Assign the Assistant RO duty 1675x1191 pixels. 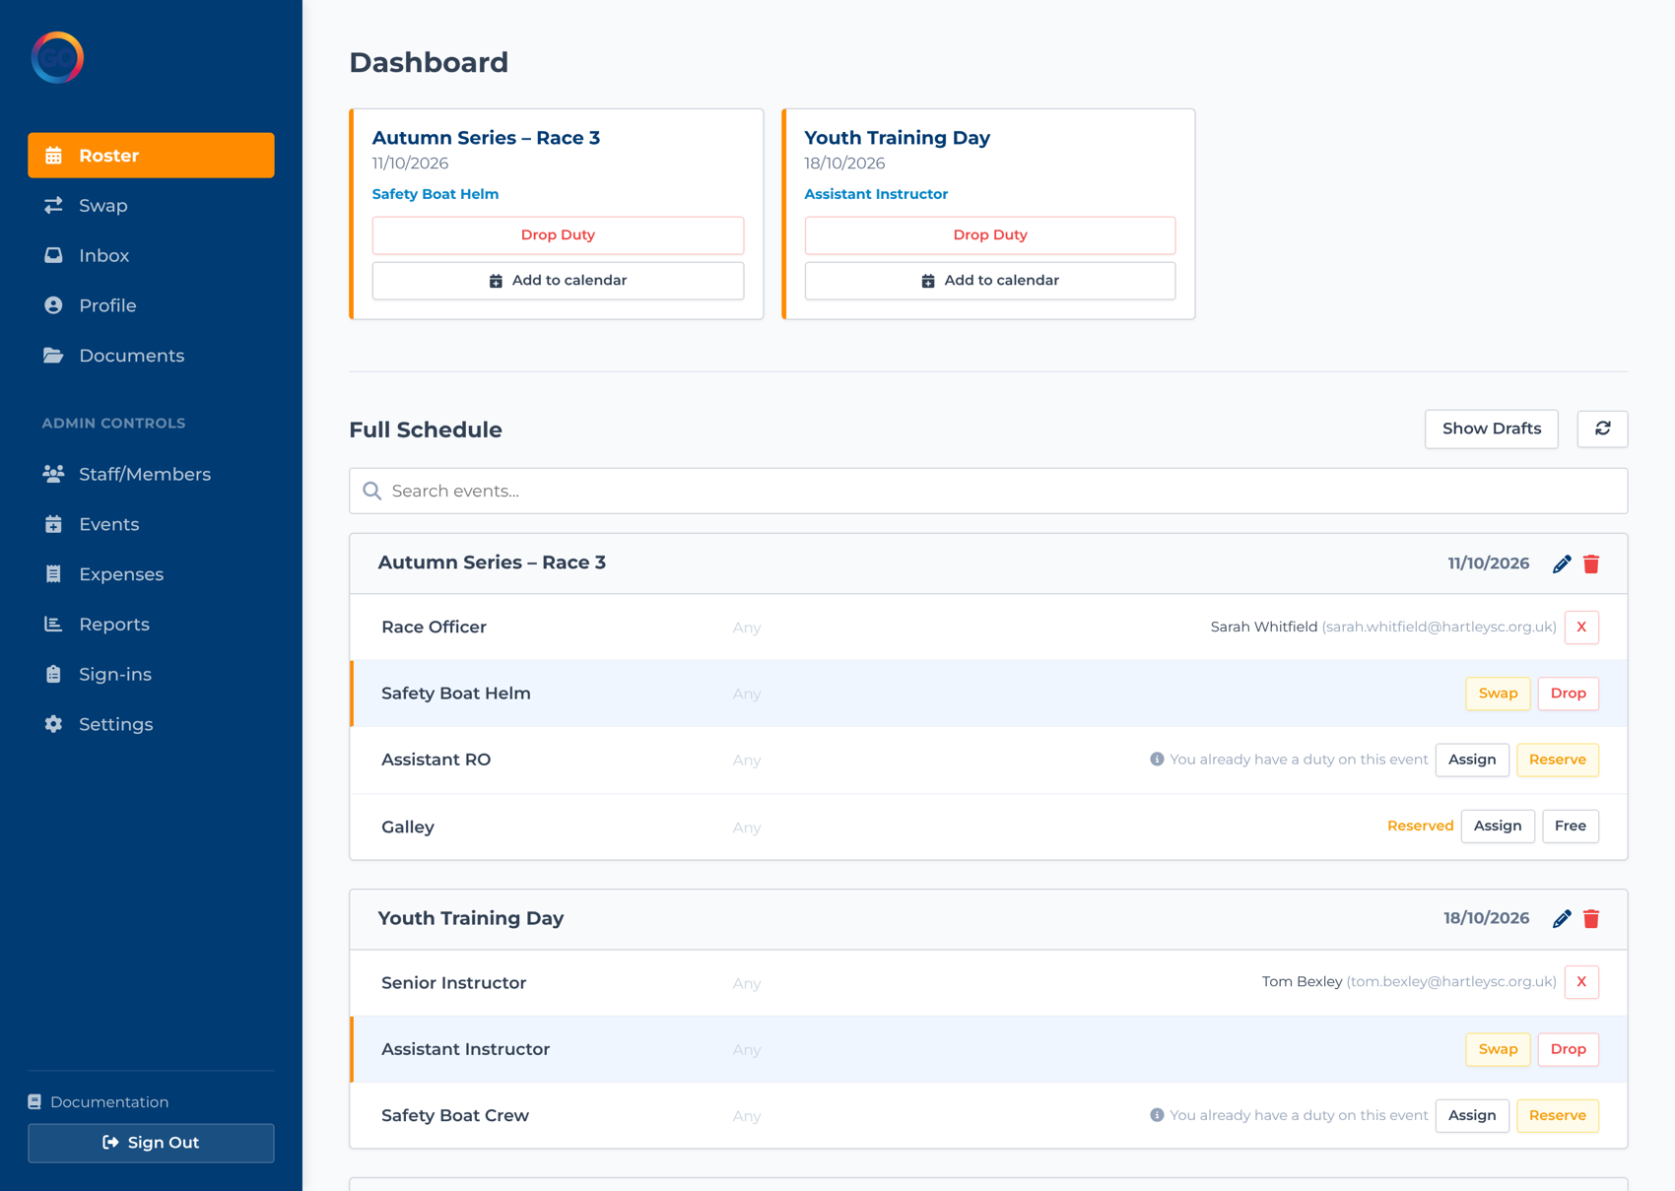1472,761
